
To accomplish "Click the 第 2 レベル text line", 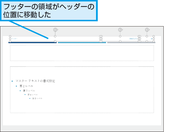I will tap(26, 86).
